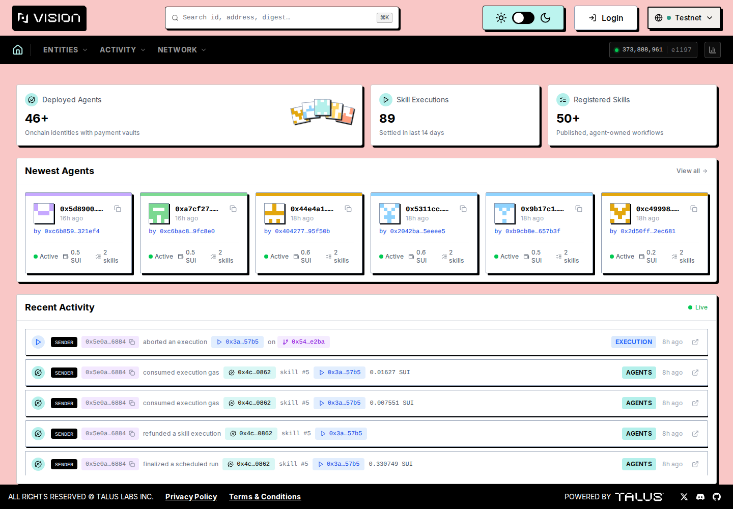Open 0x3a…57b5 chip in aborted execution row
Image resolution: width=733 pixels, height=509 pixels.
click(x=238, y=342)
